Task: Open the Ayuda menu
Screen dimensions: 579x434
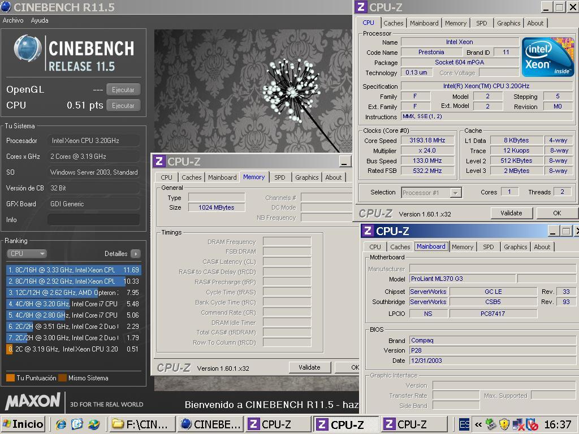Action: 40,20
